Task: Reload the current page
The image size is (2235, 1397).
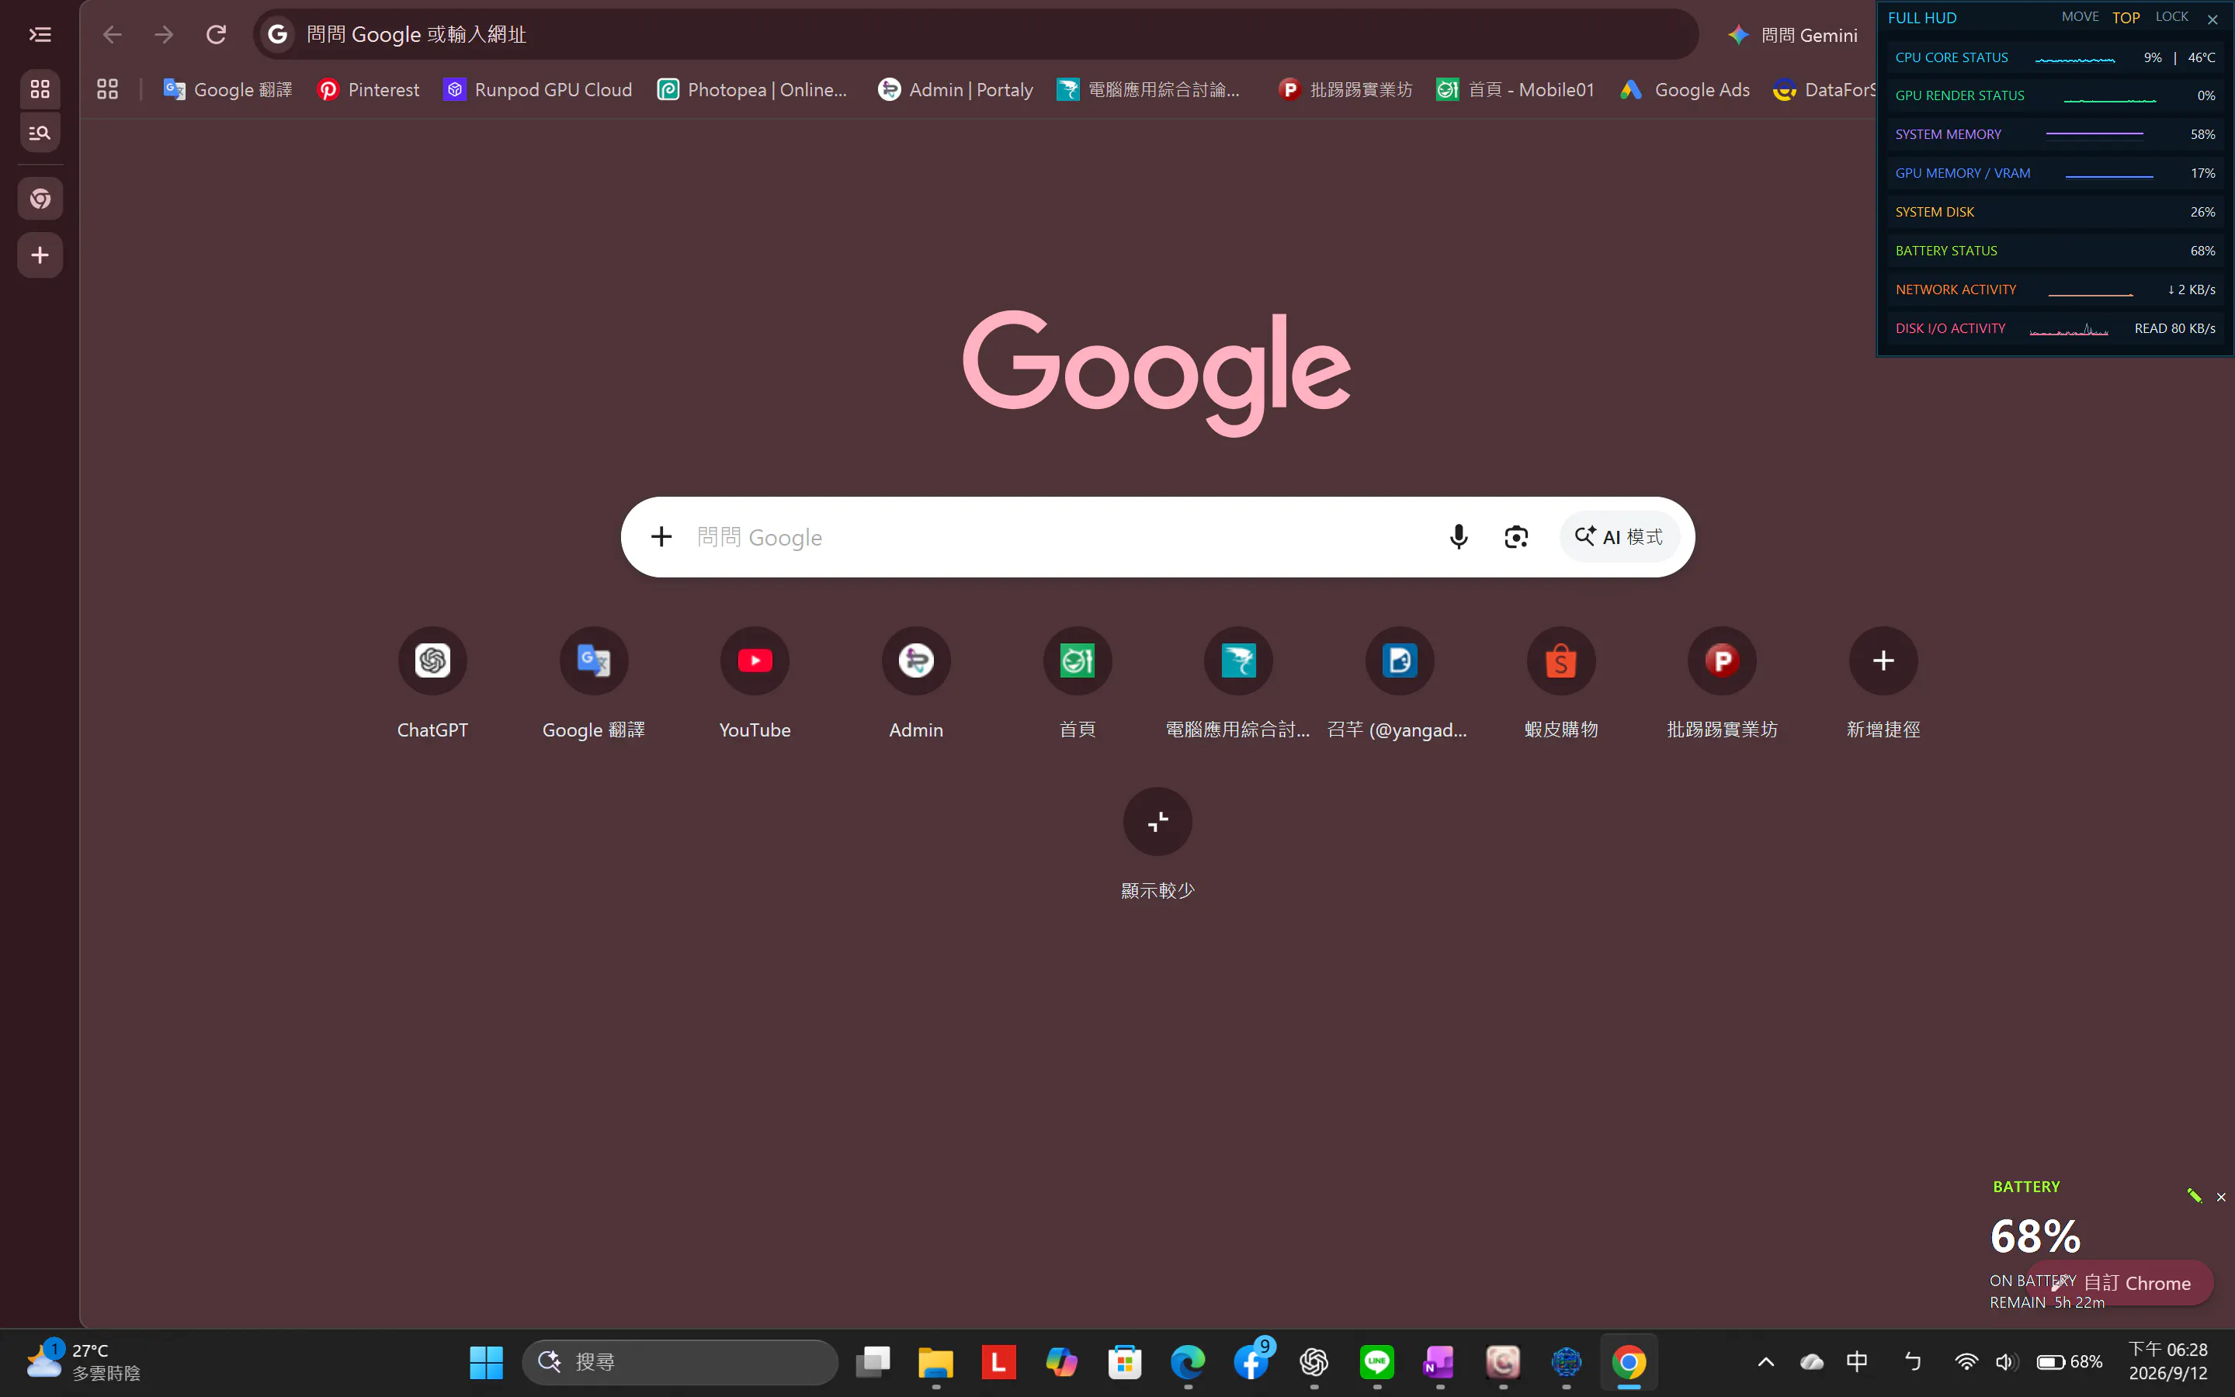Action: (216, 35)
